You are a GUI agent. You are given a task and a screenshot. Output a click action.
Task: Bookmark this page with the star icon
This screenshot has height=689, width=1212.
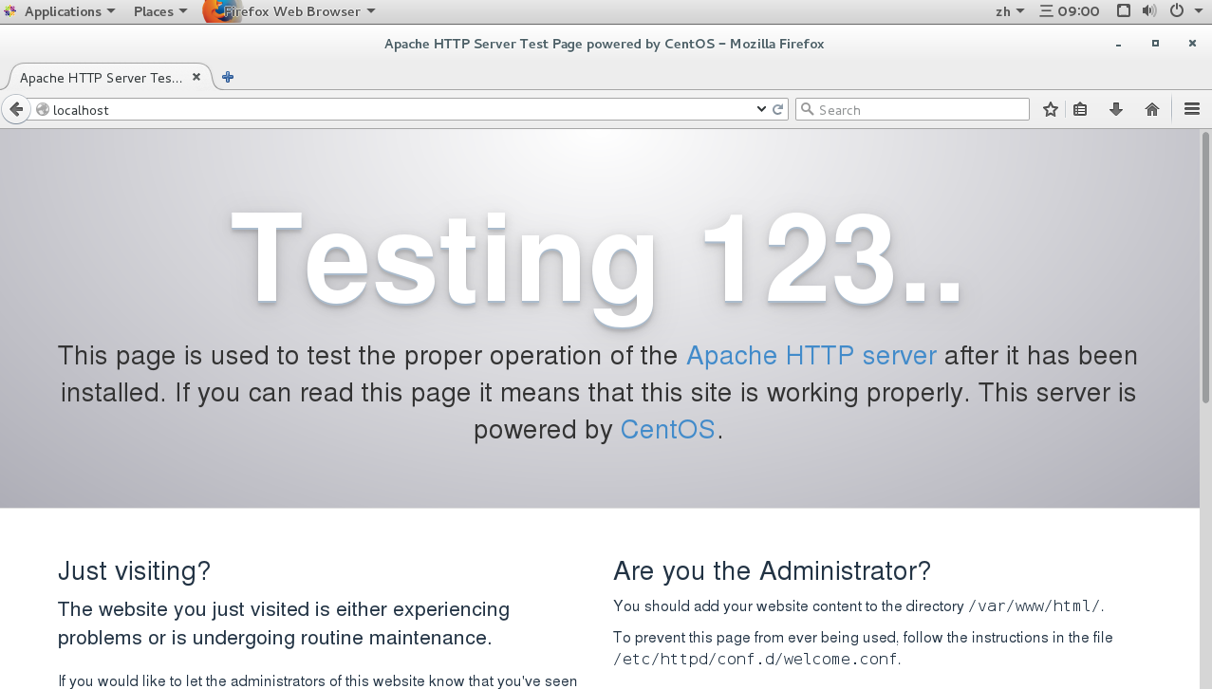coord(1050,109)
